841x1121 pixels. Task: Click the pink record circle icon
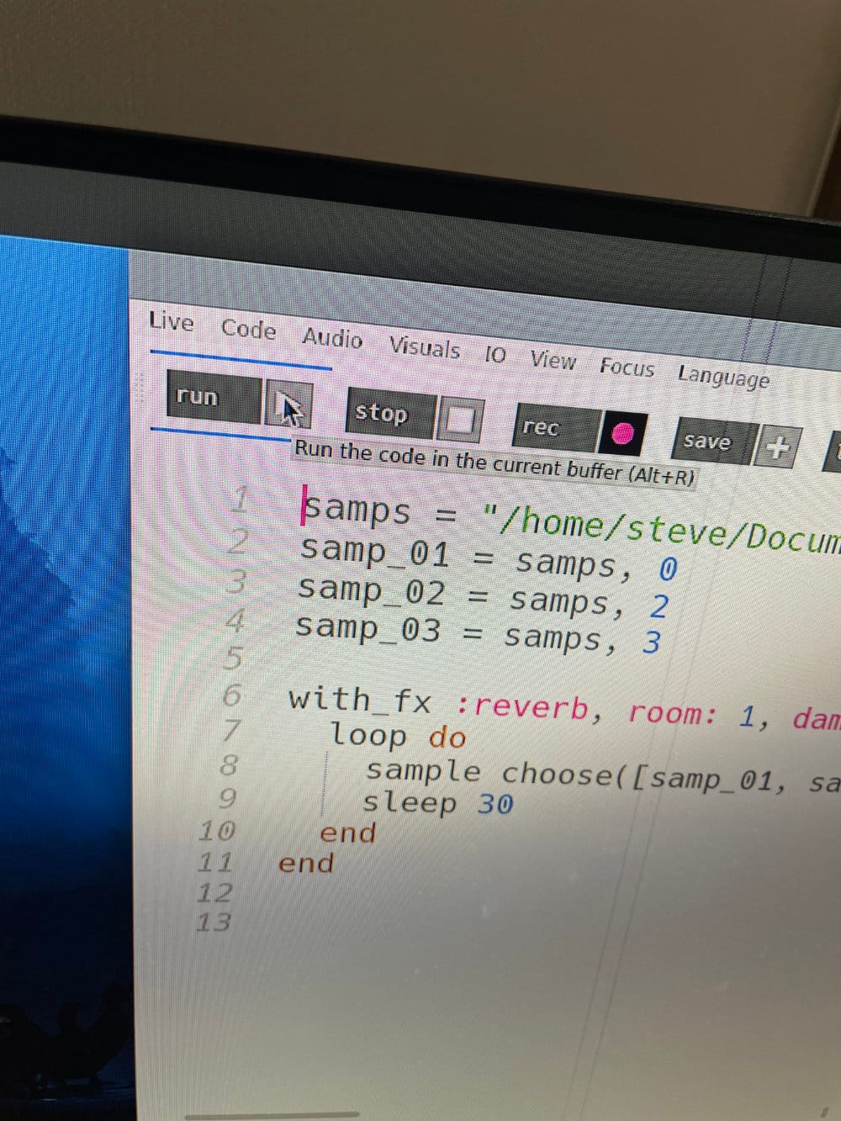(622, 433)
